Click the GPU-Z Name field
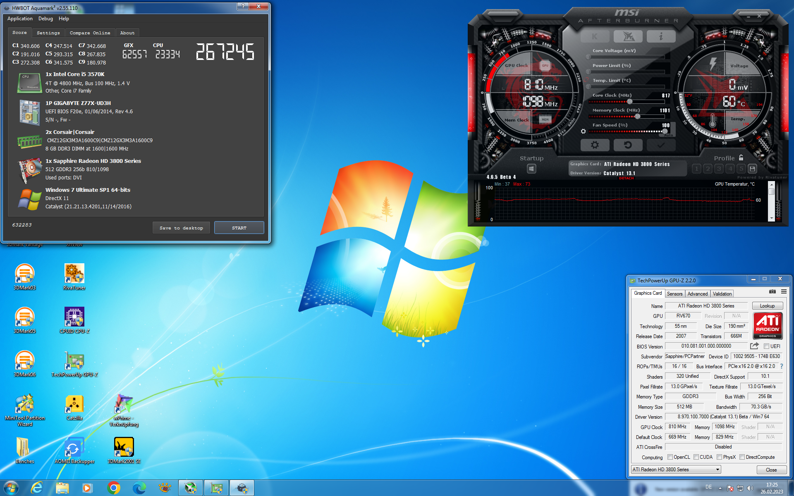Screen dimensions: 794x496 click(x=706, y=306)
